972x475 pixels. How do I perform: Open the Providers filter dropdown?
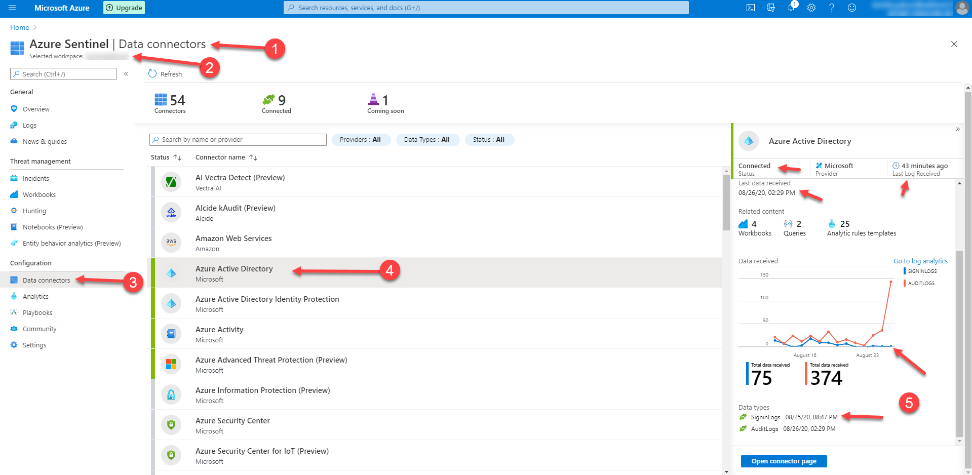[x=361, y=139]
